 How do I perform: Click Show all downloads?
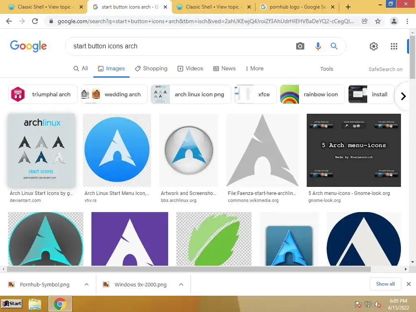point(385,284)
